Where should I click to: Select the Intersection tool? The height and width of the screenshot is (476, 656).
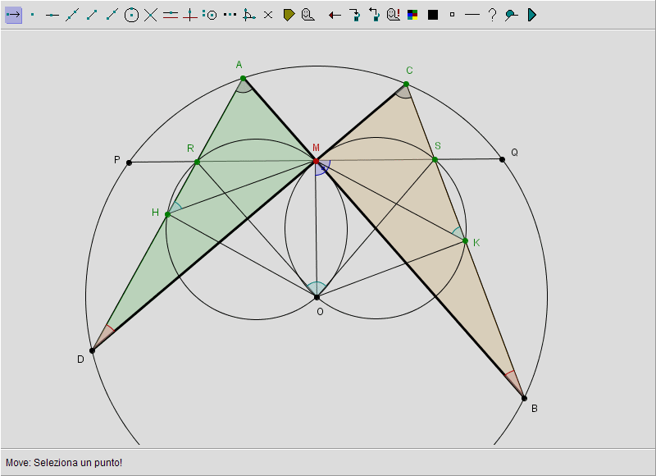click(151, 15)
